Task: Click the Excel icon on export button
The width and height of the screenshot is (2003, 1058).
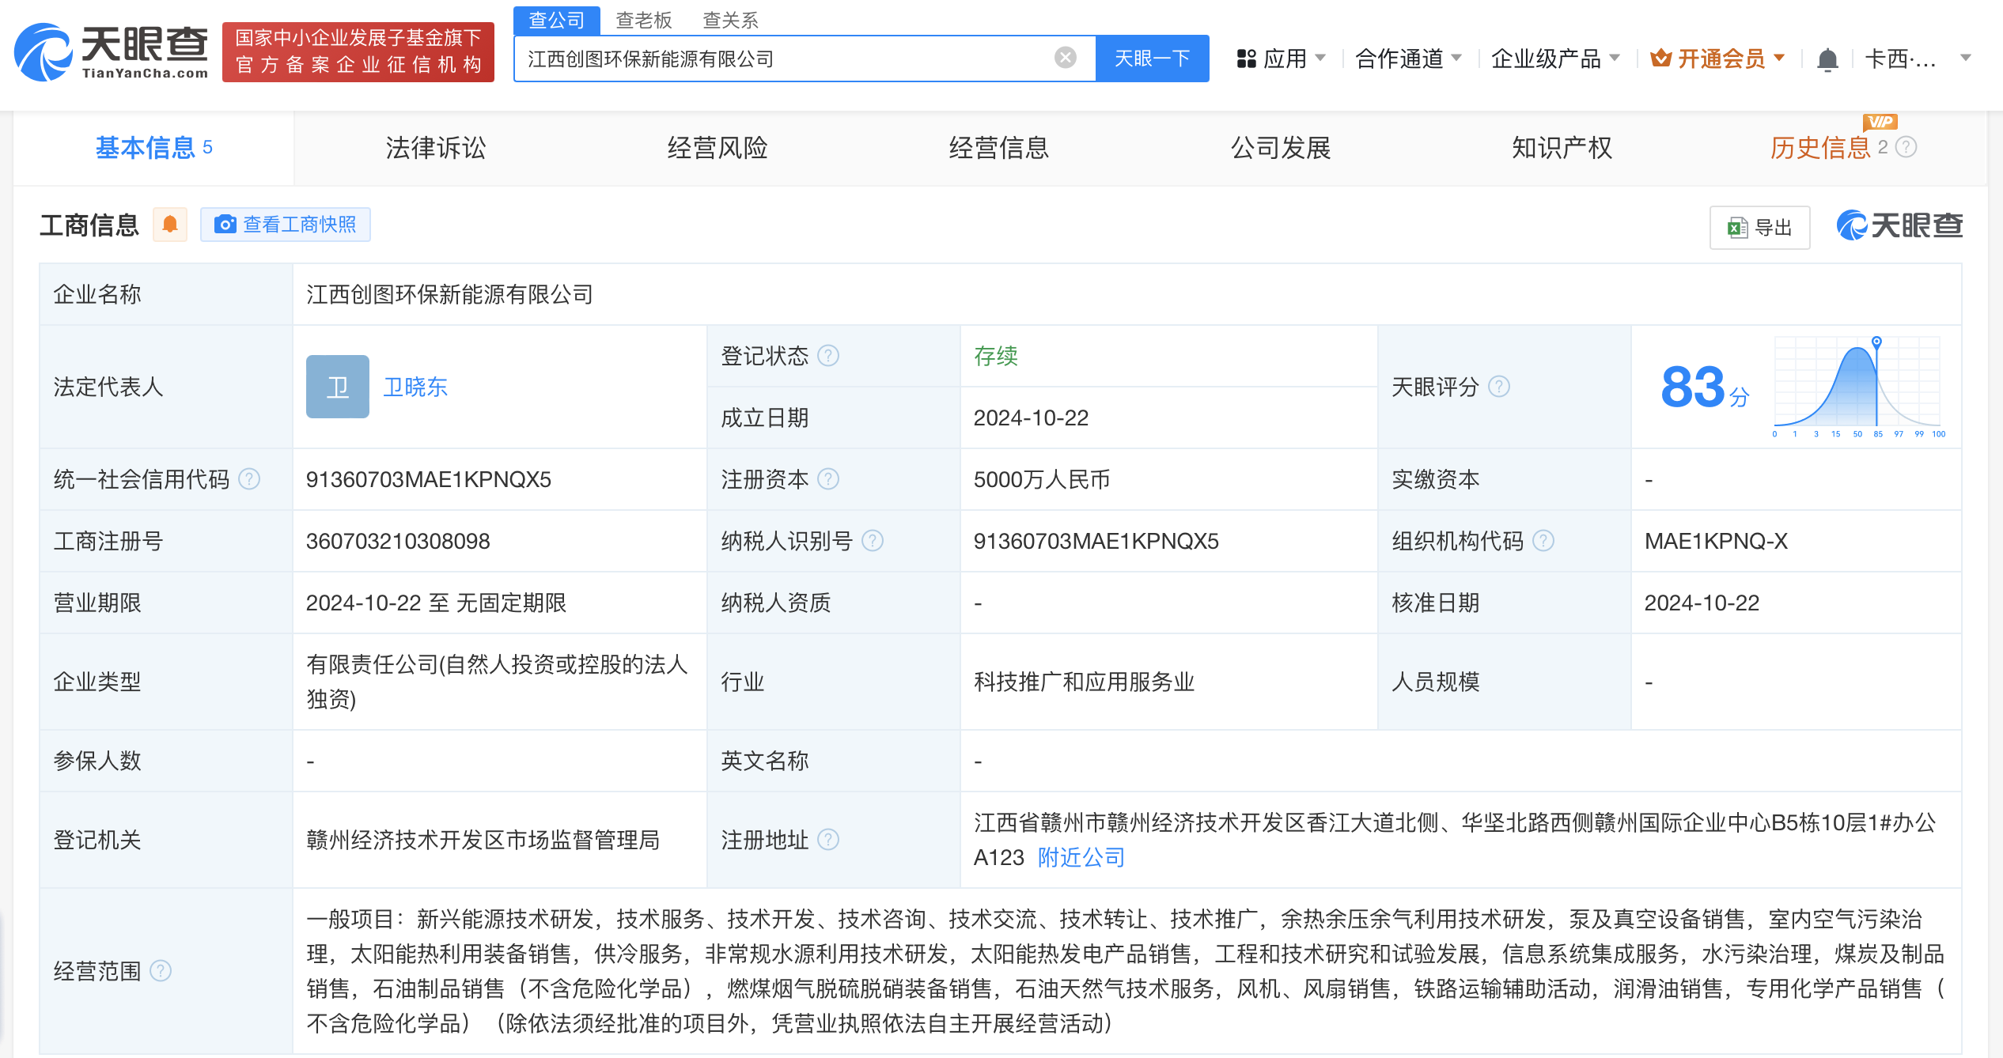Action: click(x=1737, y=228)
